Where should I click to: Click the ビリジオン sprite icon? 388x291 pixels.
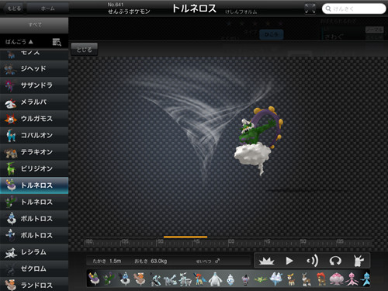tap(11, 168)
